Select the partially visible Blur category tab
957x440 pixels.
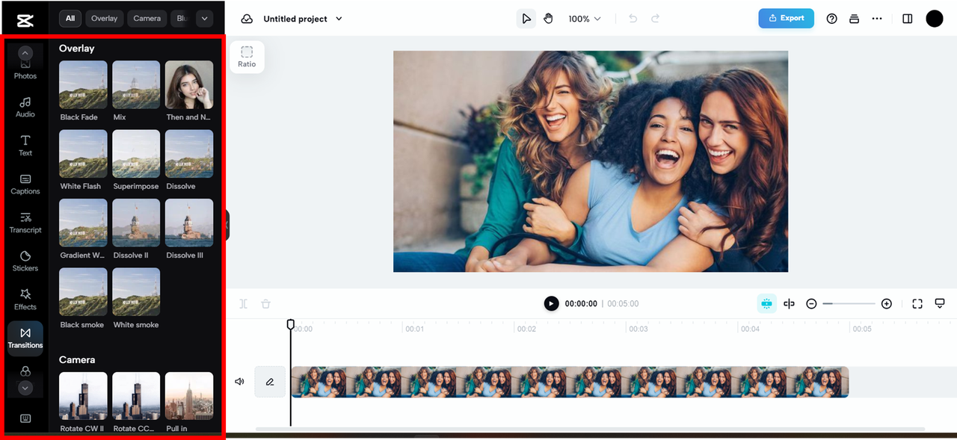click(x=181, y=18)
